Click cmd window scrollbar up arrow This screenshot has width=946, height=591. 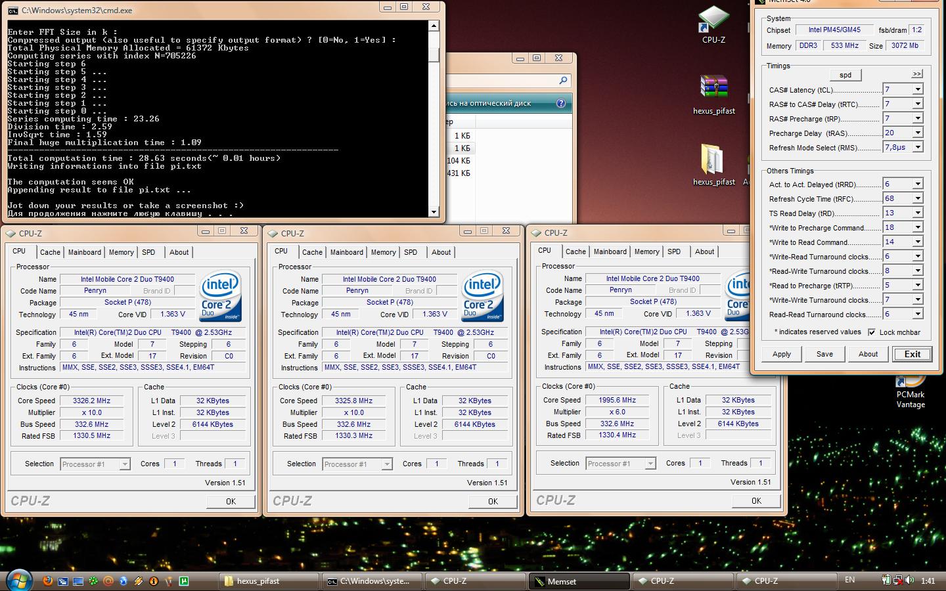[x=434, y=26]
